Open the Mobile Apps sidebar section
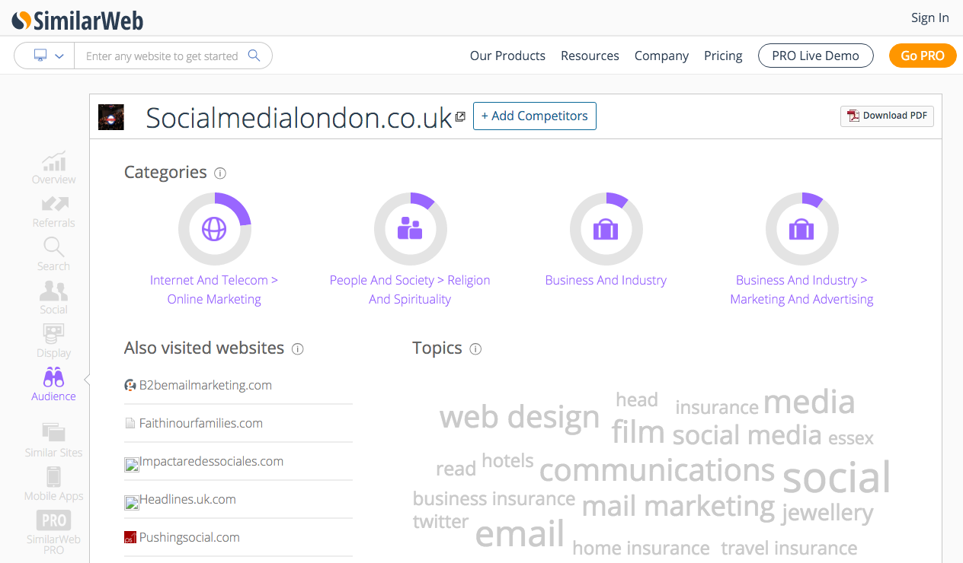 click(x=53, y=485)
